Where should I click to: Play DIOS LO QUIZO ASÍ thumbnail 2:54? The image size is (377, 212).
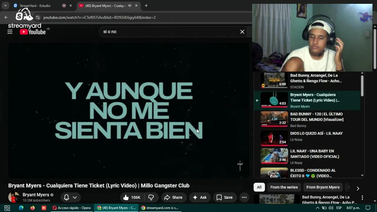(x=274, y=138)
